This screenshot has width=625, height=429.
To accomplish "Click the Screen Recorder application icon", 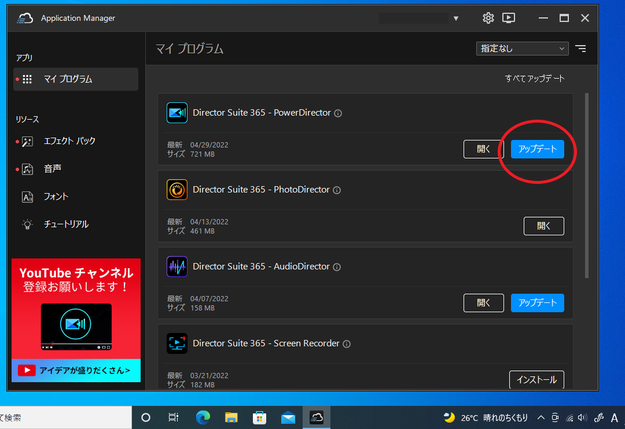I will (x=177, y=343).
